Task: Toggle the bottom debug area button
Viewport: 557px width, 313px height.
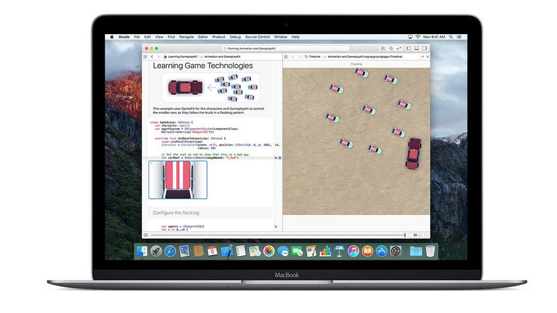Action: 146,235
